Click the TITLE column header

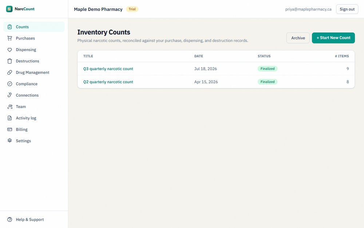click(x=88, y=56)
